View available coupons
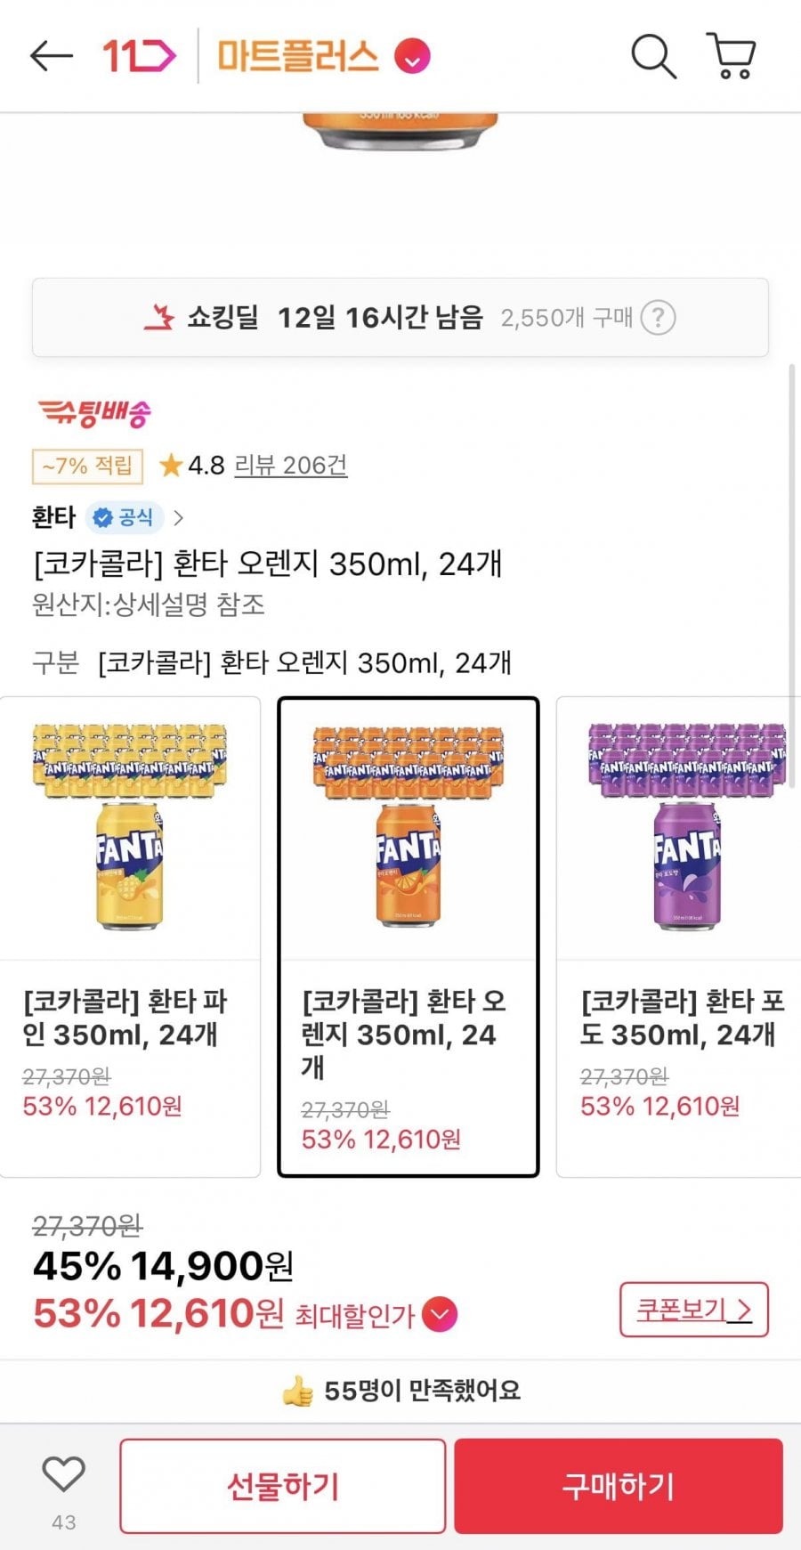801x1550 pixels. [693, 1310]
